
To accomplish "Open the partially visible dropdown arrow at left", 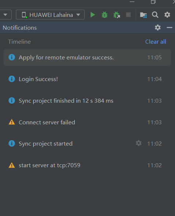I will coord(6,15).
